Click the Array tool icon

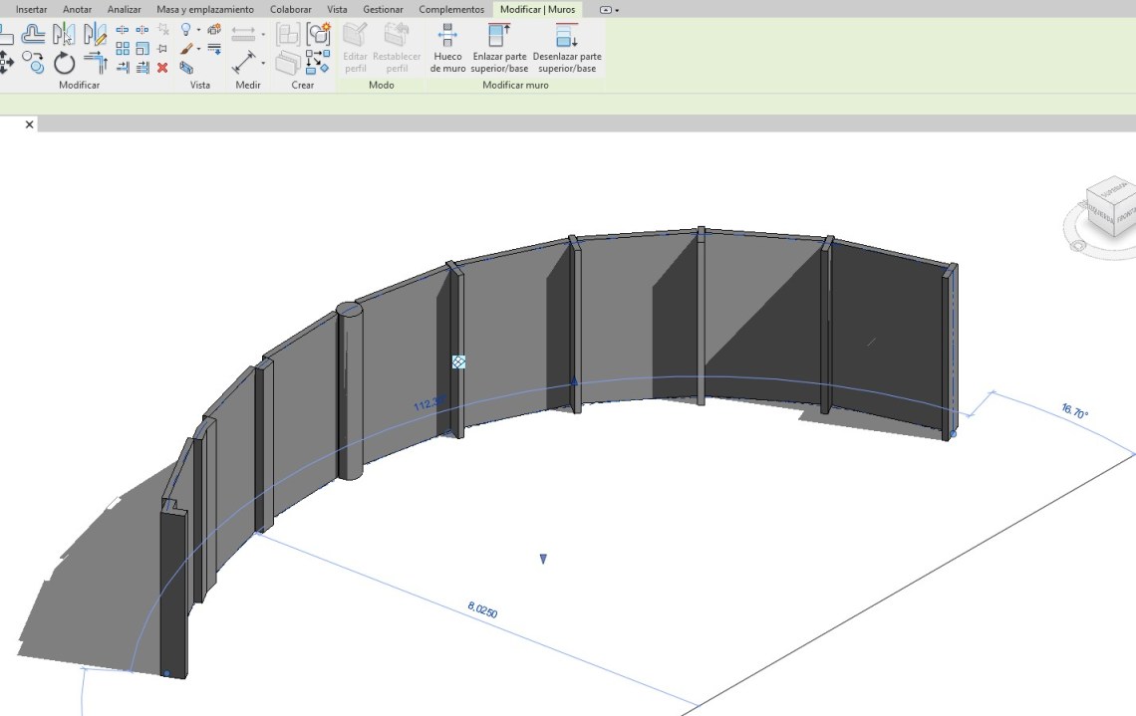(x=123, y=48)
